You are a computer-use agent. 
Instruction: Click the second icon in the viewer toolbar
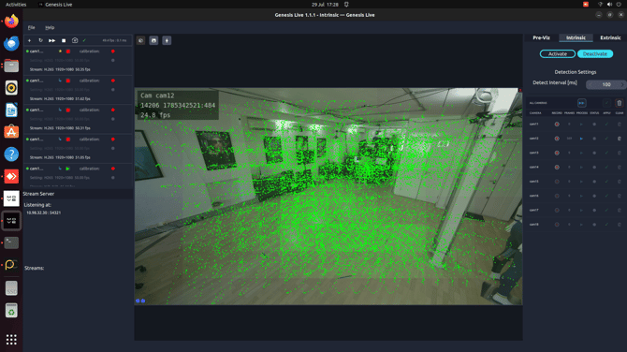click(x=153, y=40)
